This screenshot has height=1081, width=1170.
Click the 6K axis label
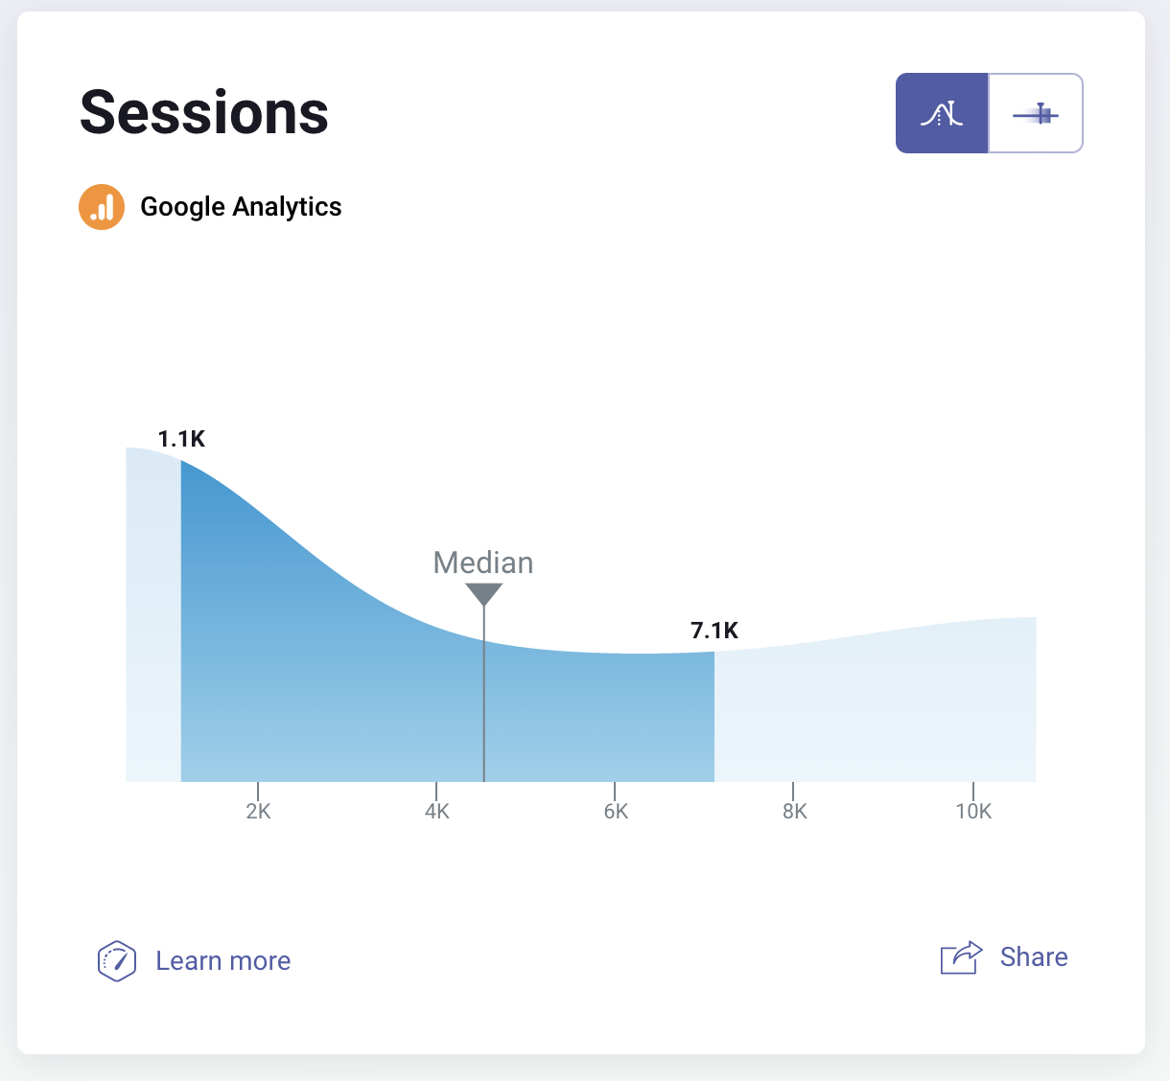click(x=616, y=810)
